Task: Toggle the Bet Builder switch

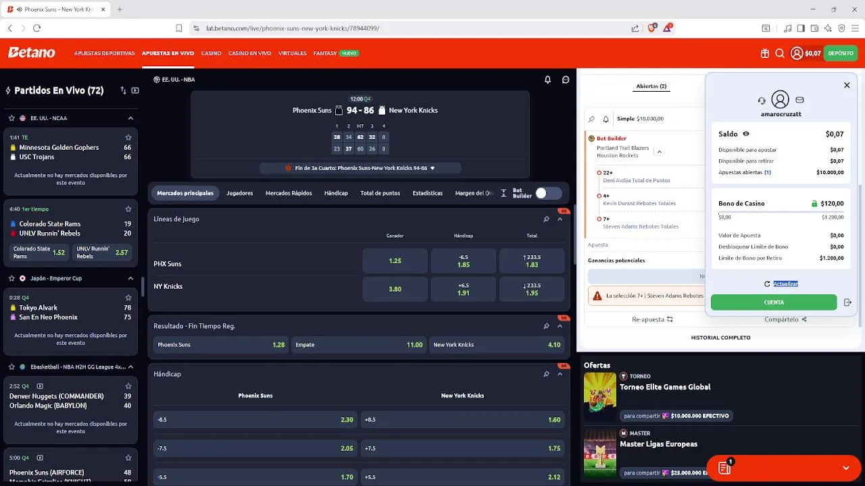Action: [548, 194]
